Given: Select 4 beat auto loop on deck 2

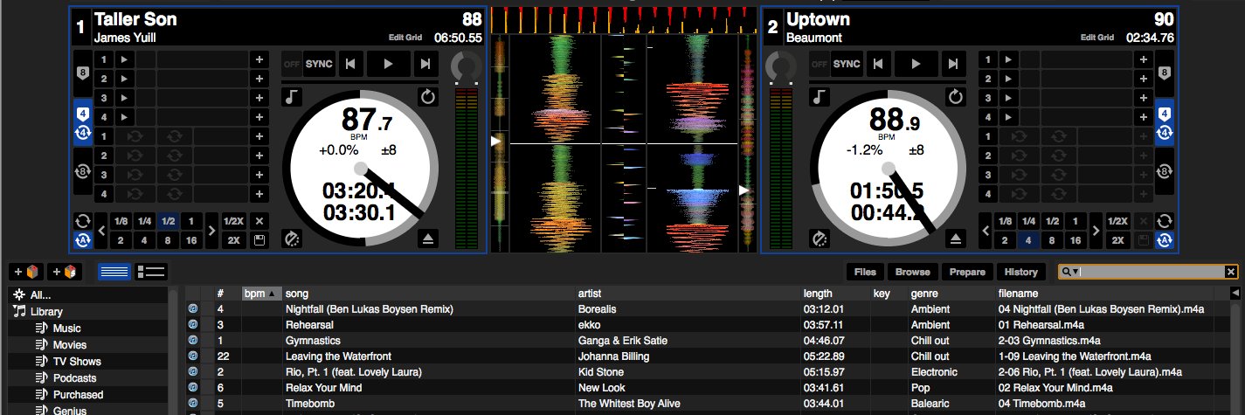Looking at the screenshot, I should click(x=1029, y=240).
